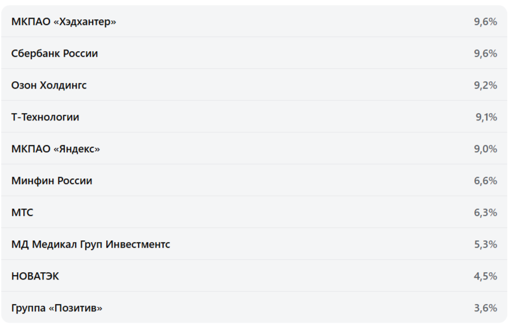The height and width of the screenshot is (329, 510).
Task: Click the 9,2% share of Озон Холдингс
Action: pos(486,85)
